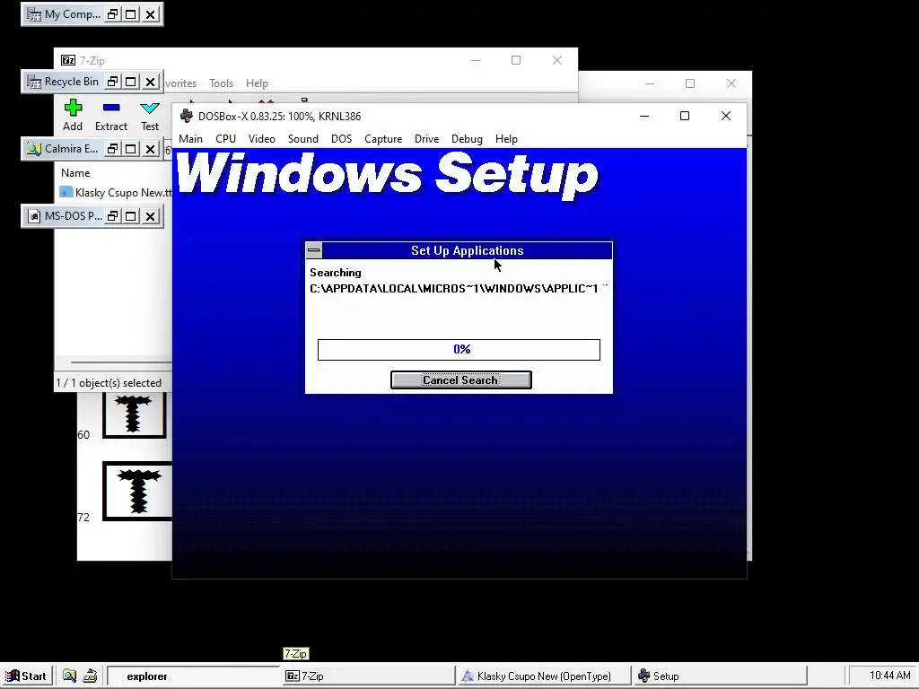Click the Recycle Bin window icon
This screenshot has width=919, height=689.
pos(34,82)
